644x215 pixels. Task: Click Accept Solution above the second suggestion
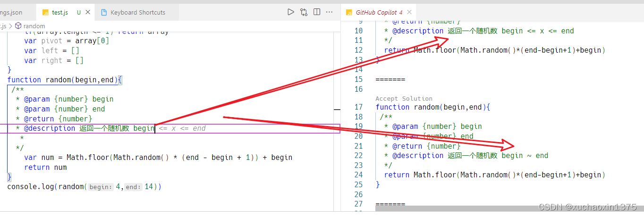[x=404, y=98]
